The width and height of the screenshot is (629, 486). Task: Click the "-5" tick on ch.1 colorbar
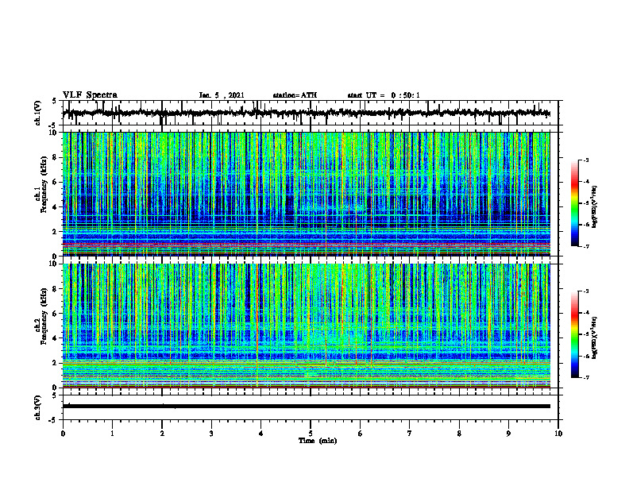(586, 203)
